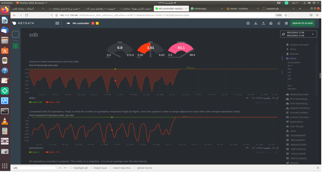
Task: Open the Firefox Web Browser app menu
Action: (x=32, y=3)
